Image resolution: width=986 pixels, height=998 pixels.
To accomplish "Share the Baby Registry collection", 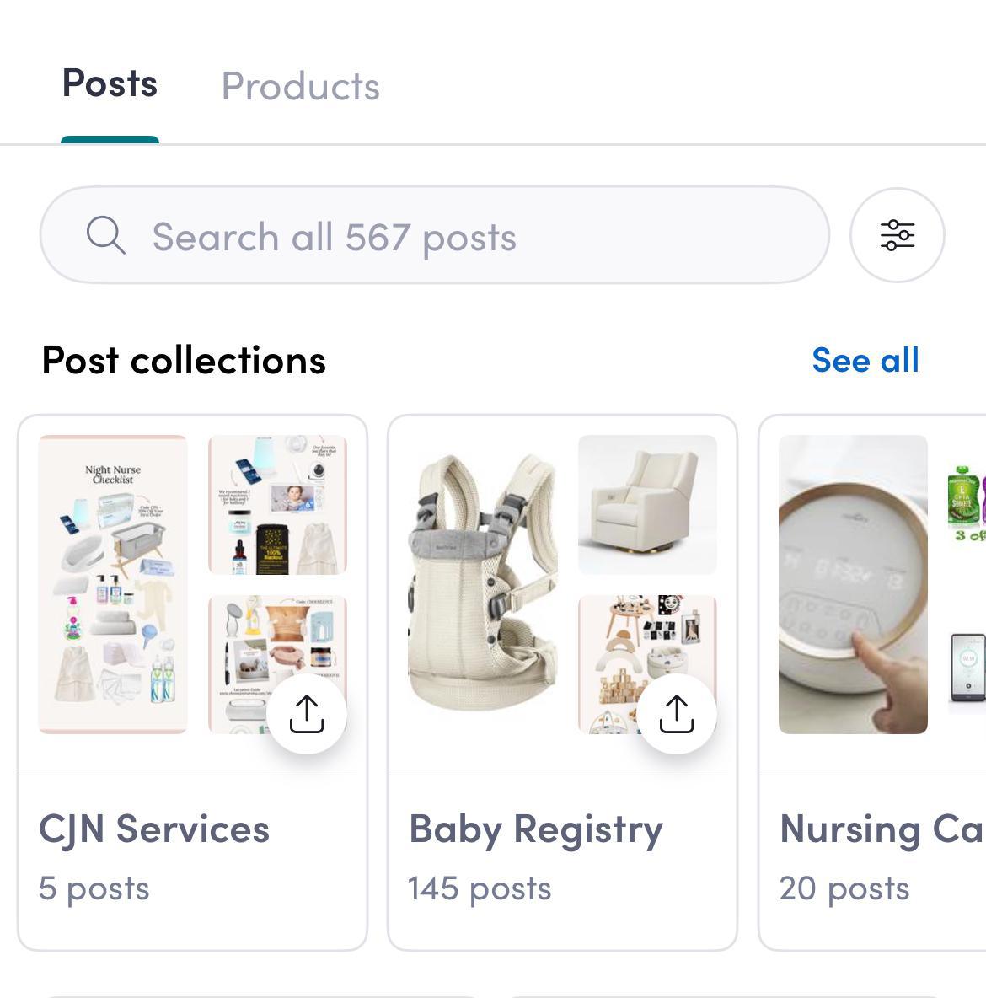I will [x=677, y=714].
